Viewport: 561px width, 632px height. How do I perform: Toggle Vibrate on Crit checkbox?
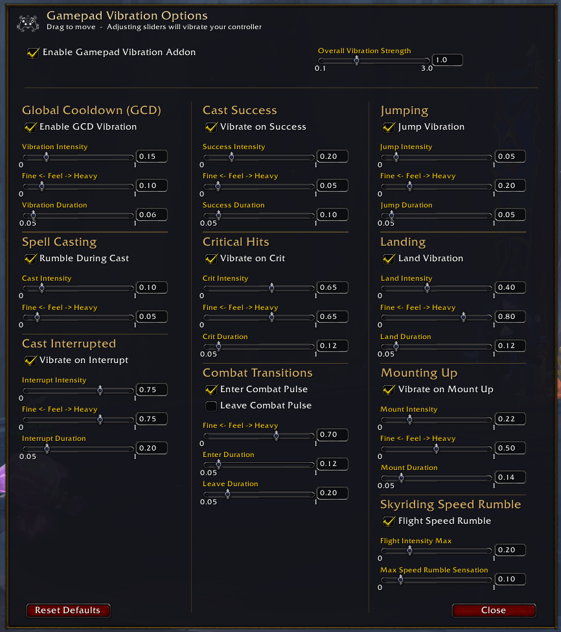[x=211, y=259]
